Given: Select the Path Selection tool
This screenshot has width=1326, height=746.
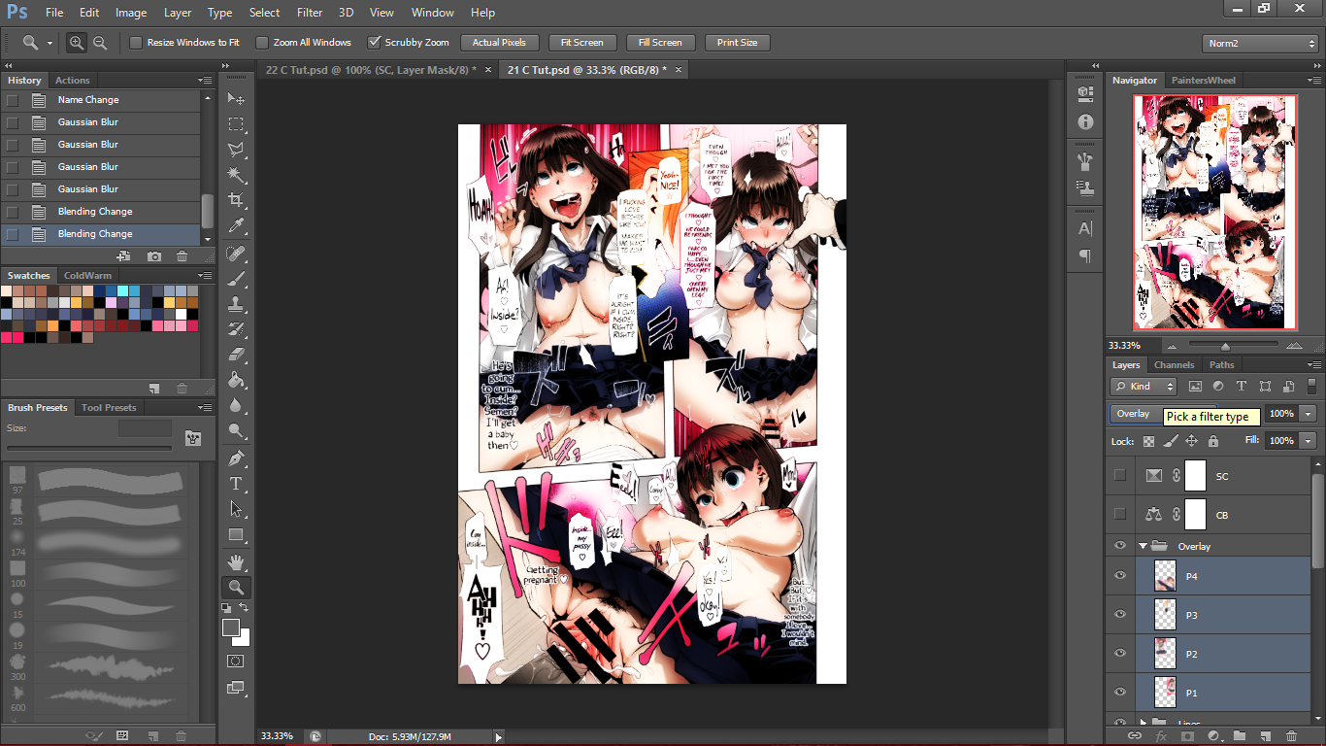Looking at the screenshot, I should point(236,509).
